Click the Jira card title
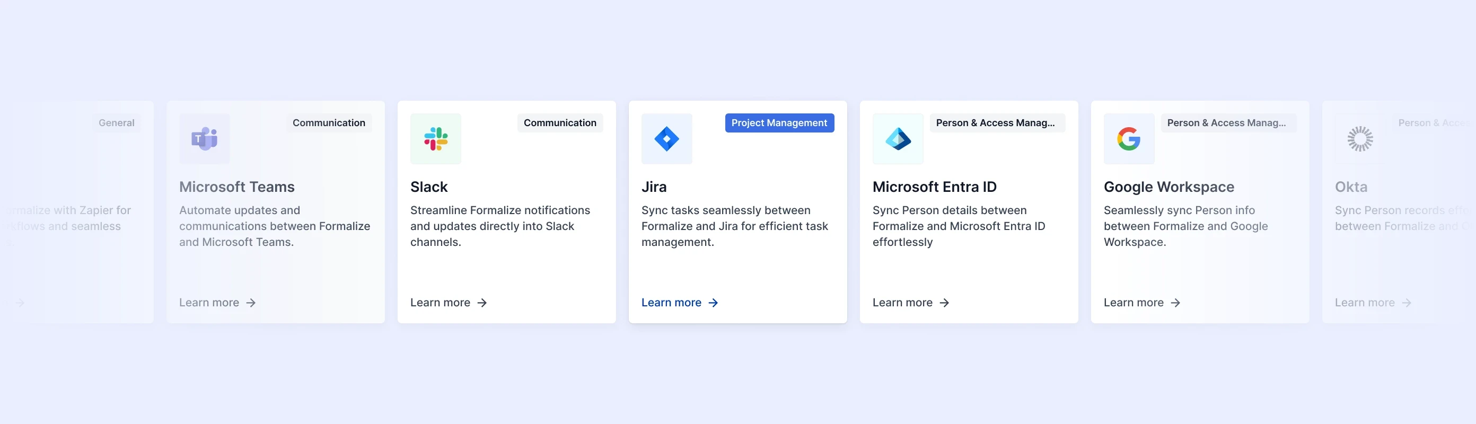 tap(654, 187)
